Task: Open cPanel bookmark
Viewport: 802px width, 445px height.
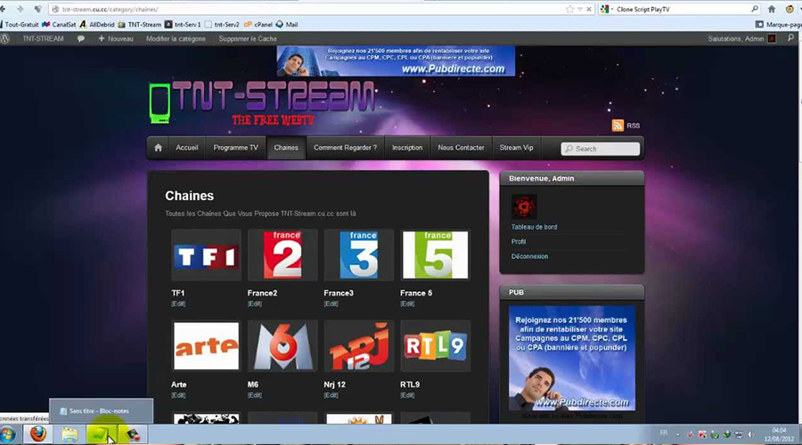Action: pos(258,25)
